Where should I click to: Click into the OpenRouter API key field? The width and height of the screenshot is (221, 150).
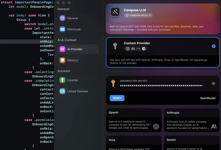pos(162,86)
